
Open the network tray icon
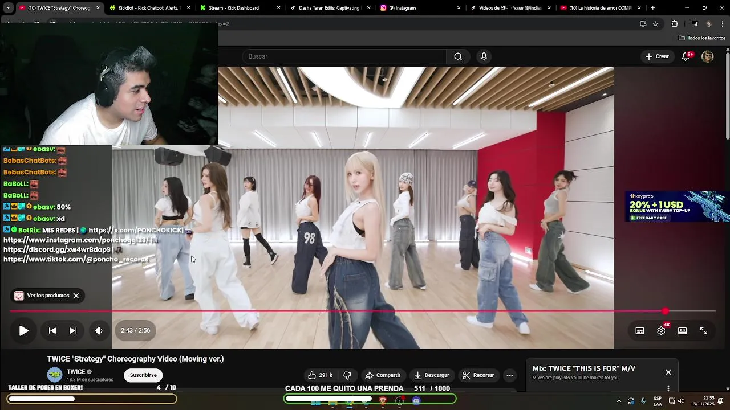[x=672, y=401]
